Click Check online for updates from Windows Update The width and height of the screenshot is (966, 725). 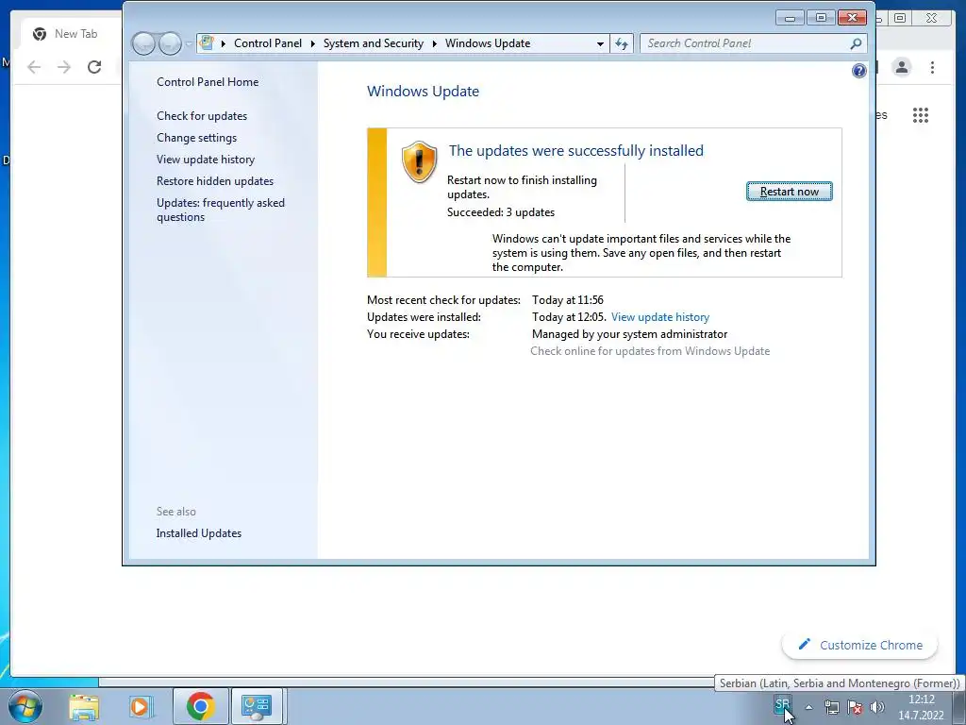tap(650, 351)
